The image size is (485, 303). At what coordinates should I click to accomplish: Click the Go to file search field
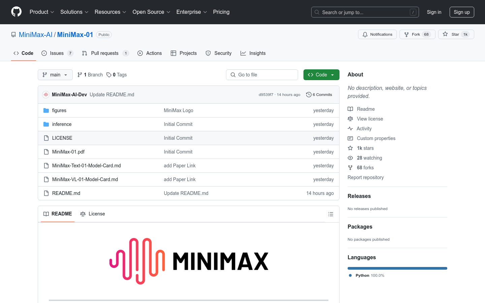tap(262, 75)
